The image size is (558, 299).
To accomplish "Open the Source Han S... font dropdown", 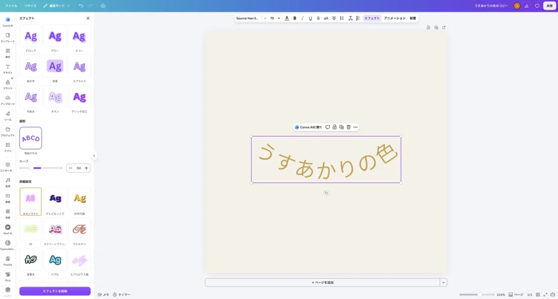I will pyautogui.click(x=247, y=18).
